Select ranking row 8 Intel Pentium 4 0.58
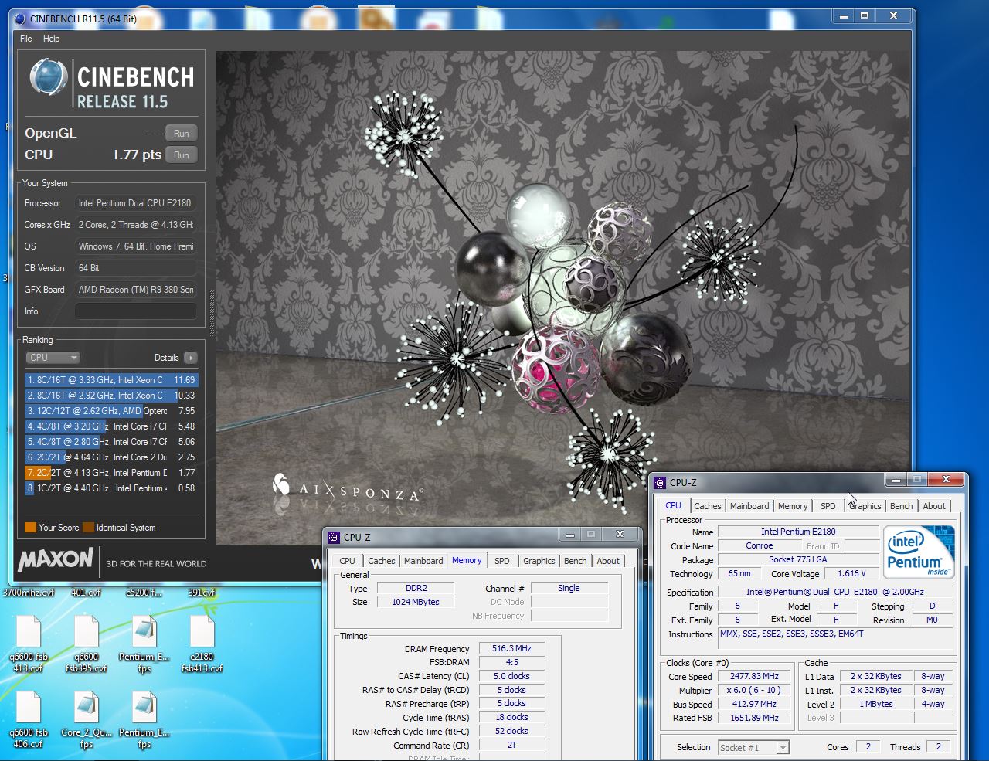The height and width of the screenshot is (761, 989). pyautogui.click(x=111, y=488)
